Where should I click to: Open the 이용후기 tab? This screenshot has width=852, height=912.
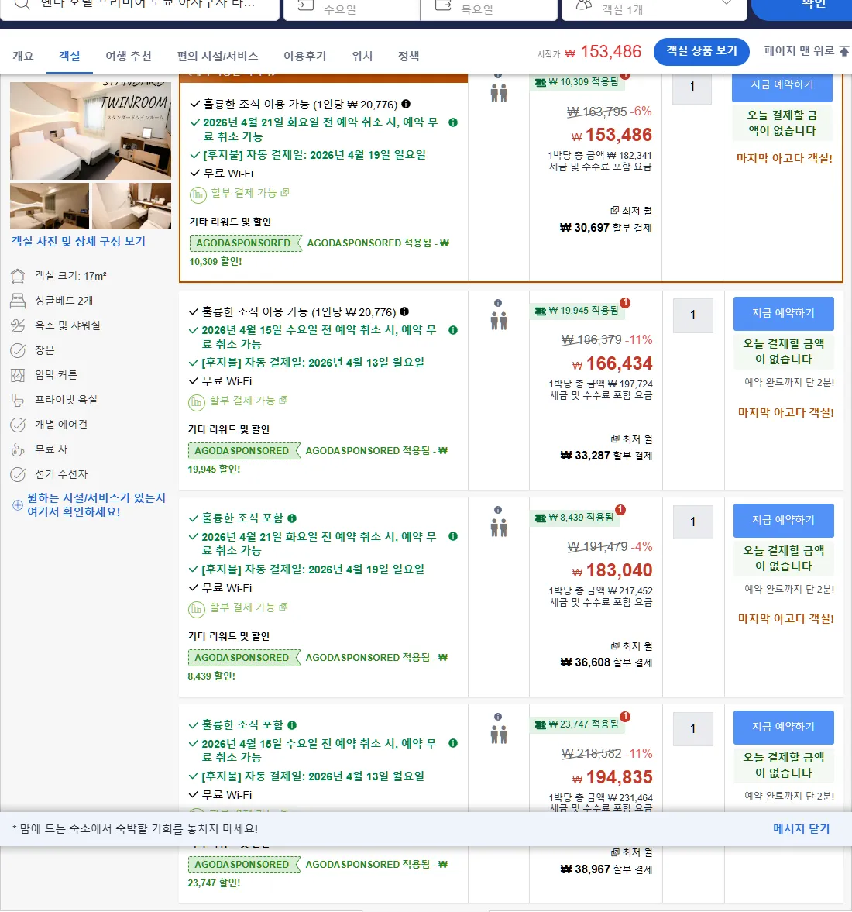click(304, 56)
